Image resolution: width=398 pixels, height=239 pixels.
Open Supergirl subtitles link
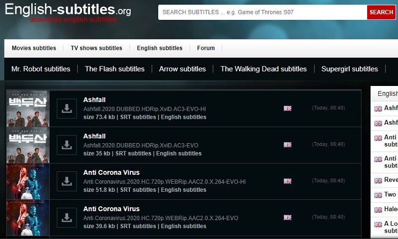pos(350,69)
